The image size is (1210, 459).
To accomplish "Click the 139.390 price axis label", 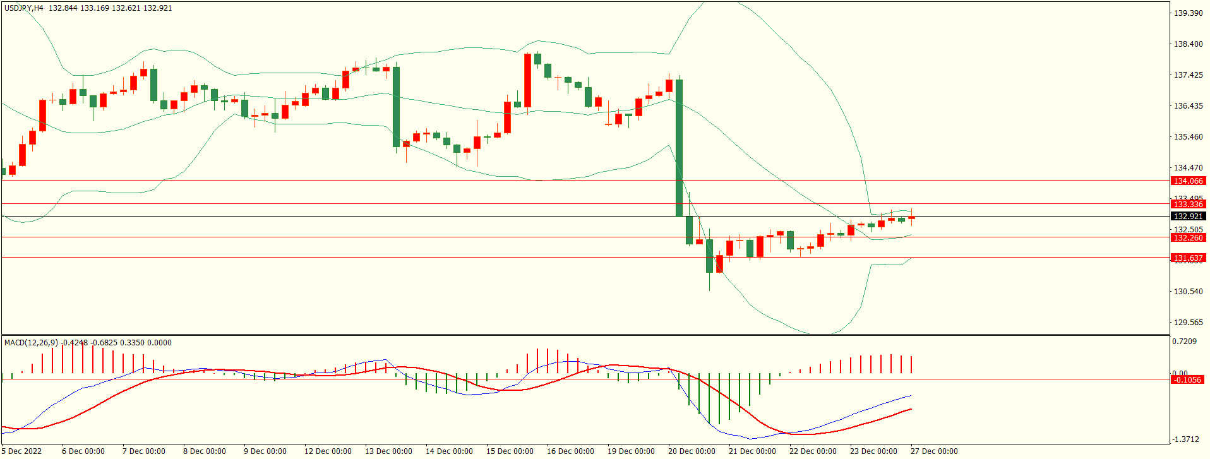I will click(x=1188, y=13).
